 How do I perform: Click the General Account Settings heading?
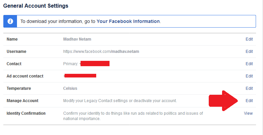(x=36, y=6)
